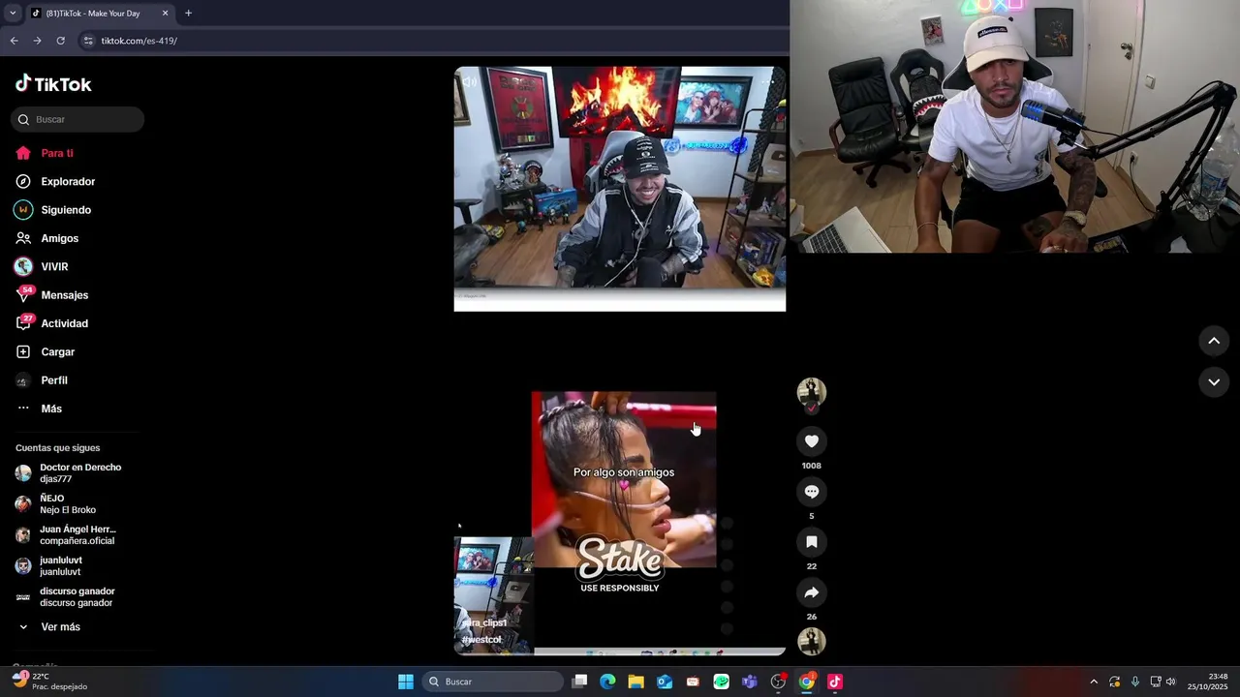Open File Explorer from taskbar
The image size is (1240, 697).
[635, 682]
